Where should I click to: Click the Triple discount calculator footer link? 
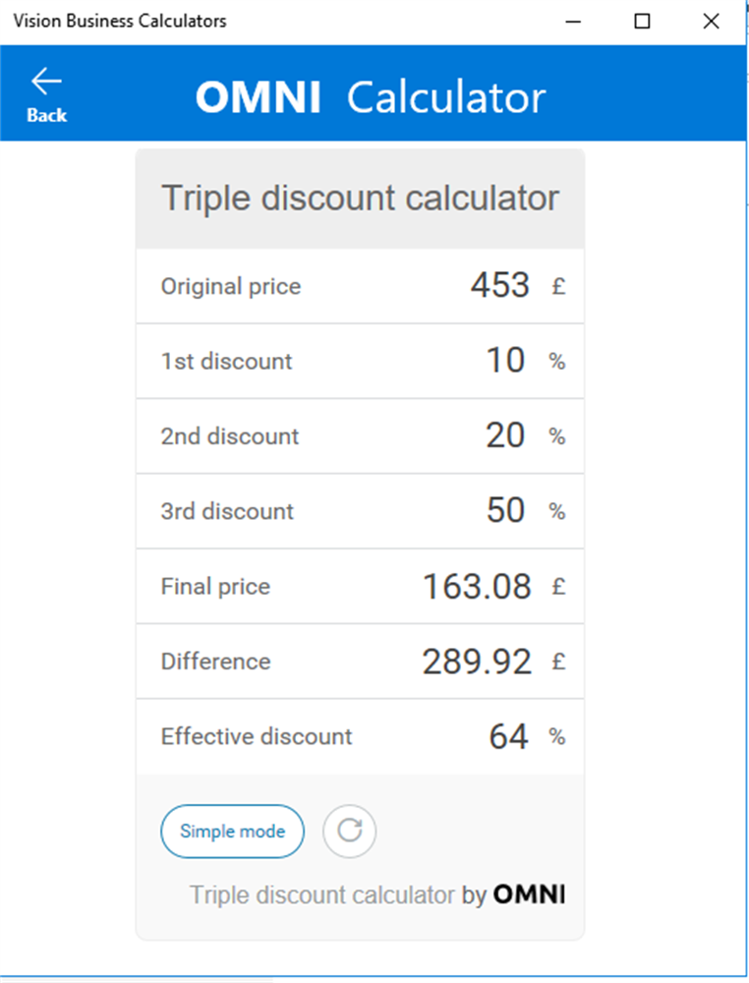(323, 895)
